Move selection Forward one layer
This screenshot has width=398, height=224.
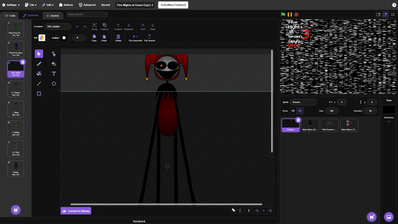pos(118,27)
